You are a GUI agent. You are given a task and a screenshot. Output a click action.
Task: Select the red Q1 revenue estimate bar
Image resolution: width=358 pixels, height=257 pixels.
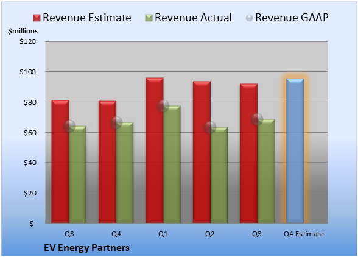(x=155, y=150)
